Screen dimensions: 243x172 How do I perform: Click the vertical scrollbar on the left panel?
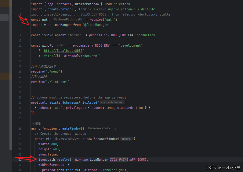[x=11, y=75]
